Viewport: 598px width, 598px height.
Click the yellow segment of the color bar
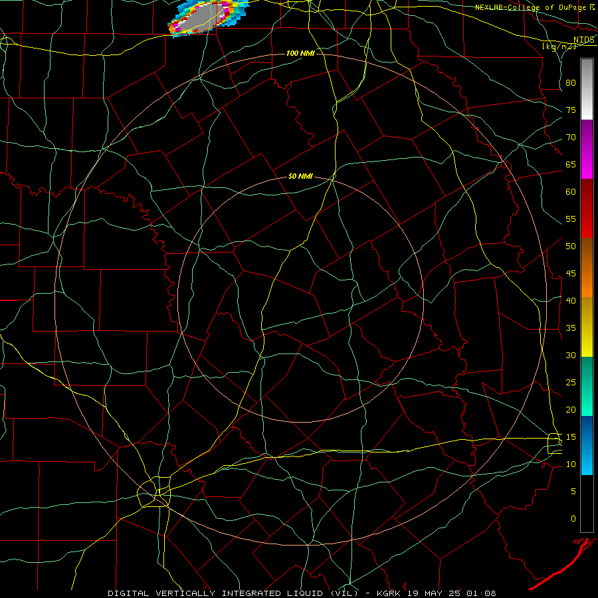pyautogui.click(x=587, y=327)
